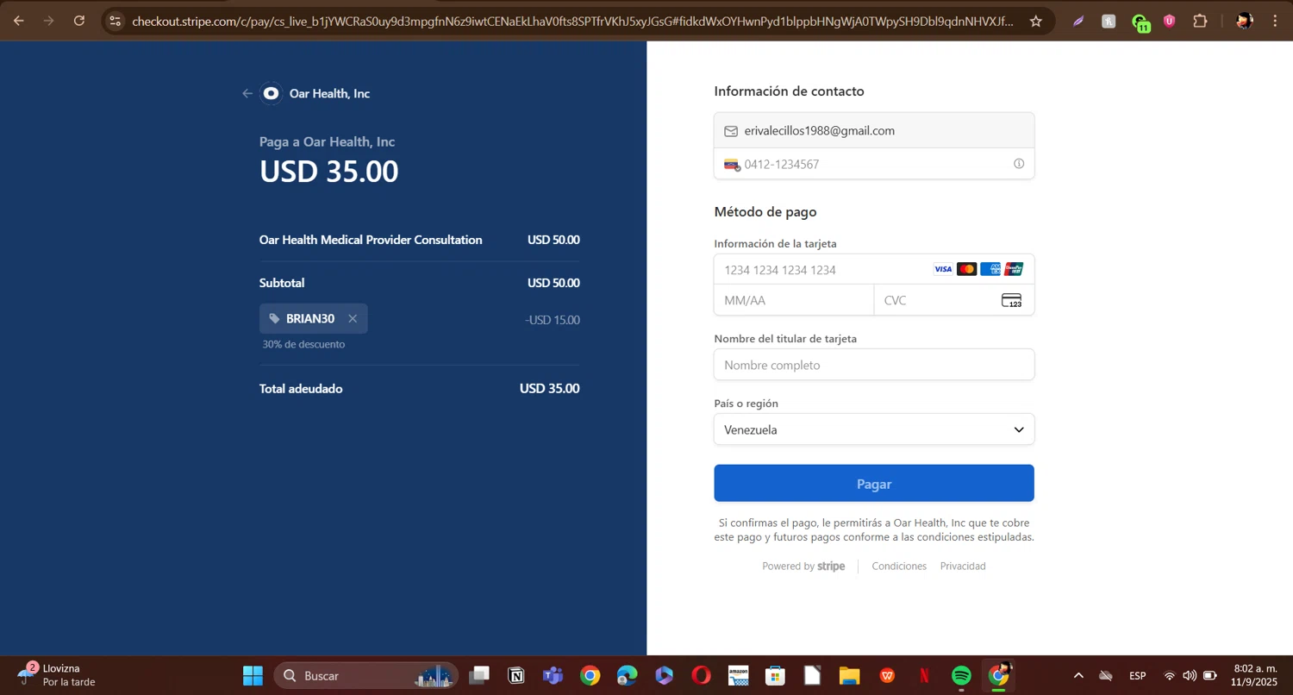Open the Extensions puzzle-piece menu
Viewport: 1293px width, 695px height.
click(x=1200, y=21)
